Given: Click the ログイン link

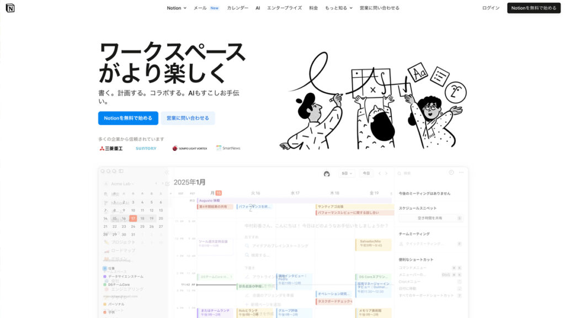Looking at the screenshot, I should click(491, 8).
